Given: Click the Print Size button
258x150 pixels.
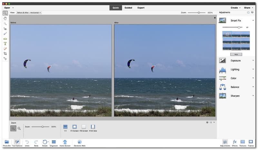Looking at the screenshot, I should [x=93, y=128].
